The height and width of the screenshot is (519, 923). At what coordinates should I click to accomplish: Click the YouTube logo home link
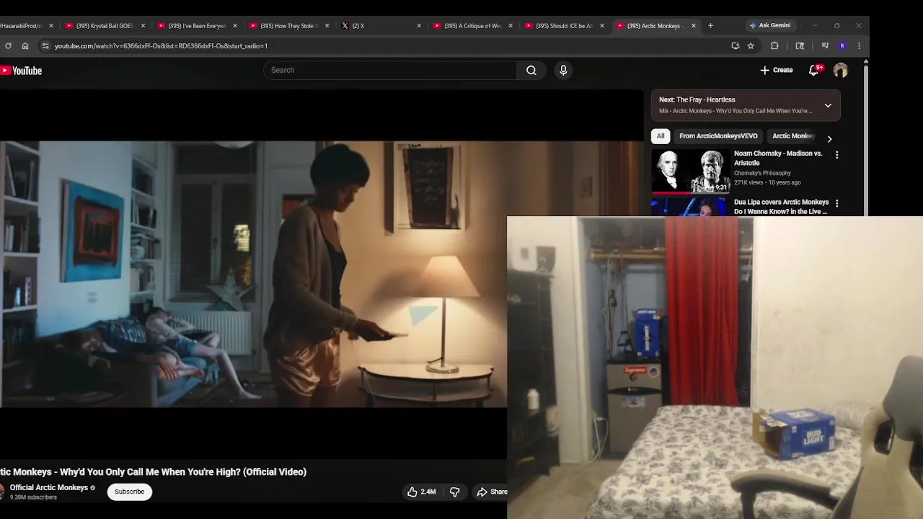[x=21, y=71]
